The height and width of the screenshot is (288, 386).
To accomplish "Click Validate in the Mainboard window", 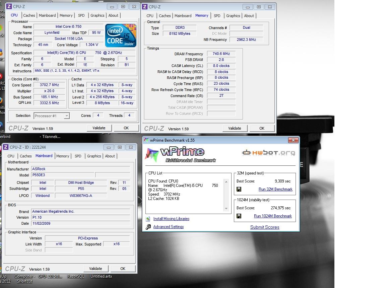I will pos(95,269).
